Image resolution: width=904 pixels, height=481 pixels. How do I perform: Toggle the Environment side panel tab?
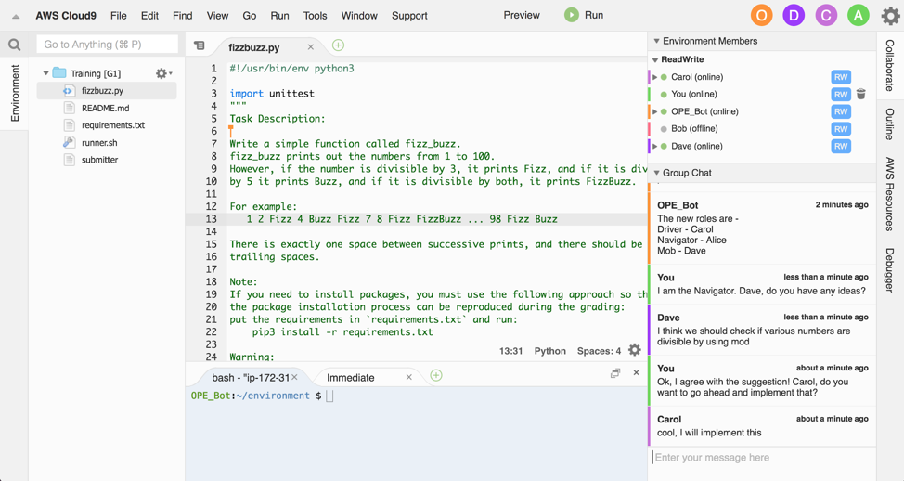point(15,93)
